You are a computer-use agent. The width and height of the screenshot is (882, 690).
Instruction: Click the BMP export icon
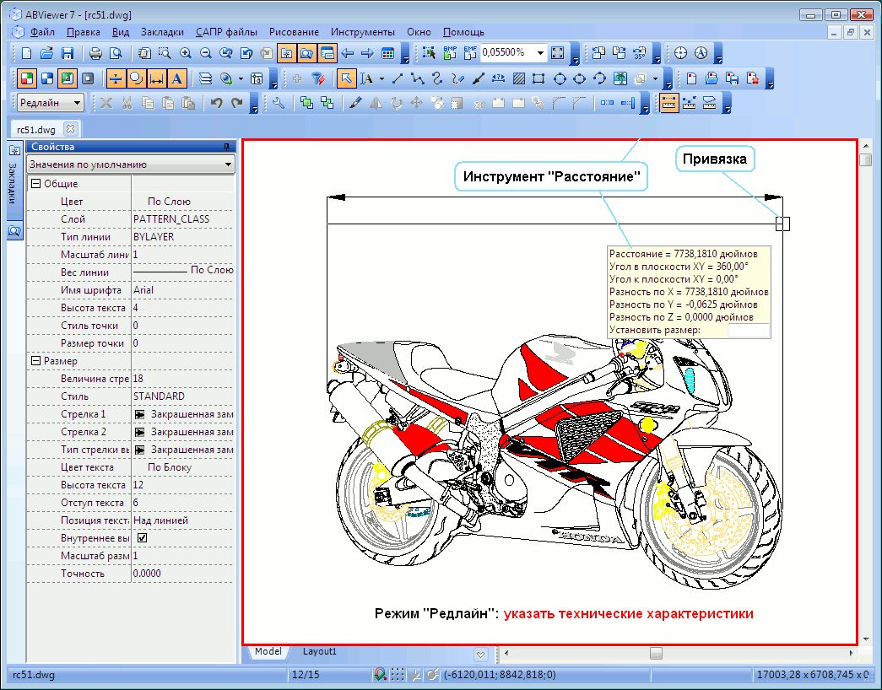(x=450, y=53)
